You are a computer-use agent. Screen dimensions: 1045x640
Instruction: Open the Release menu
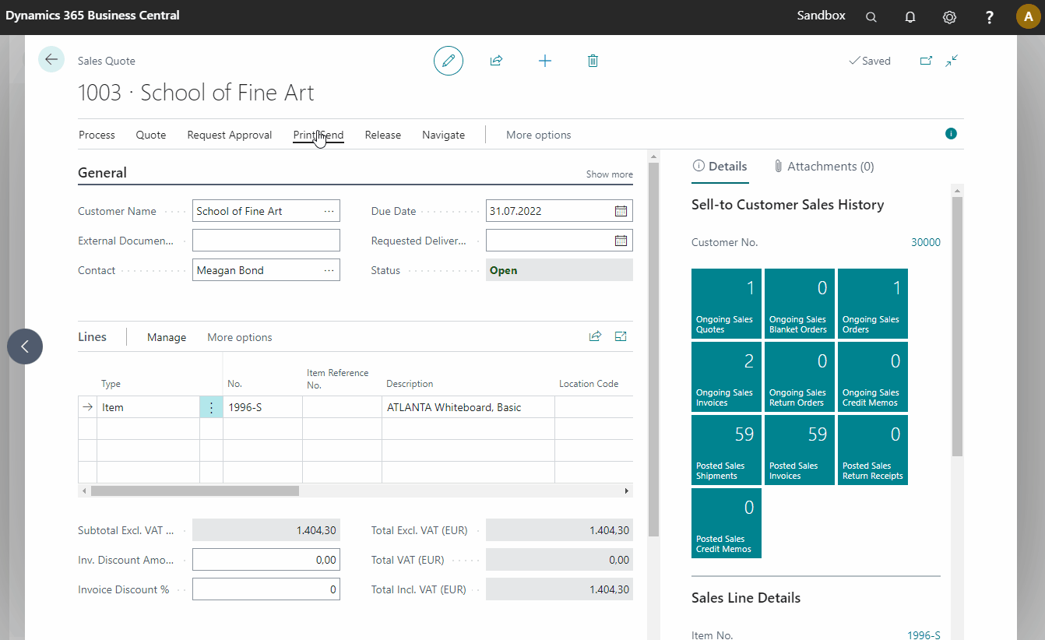click(x=383, y=135)
